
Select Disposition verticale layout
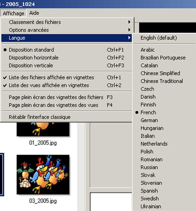[67, 65]
